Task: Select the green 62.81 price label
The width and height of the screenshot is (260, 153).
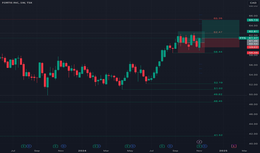Action: (x=253, y=31)
